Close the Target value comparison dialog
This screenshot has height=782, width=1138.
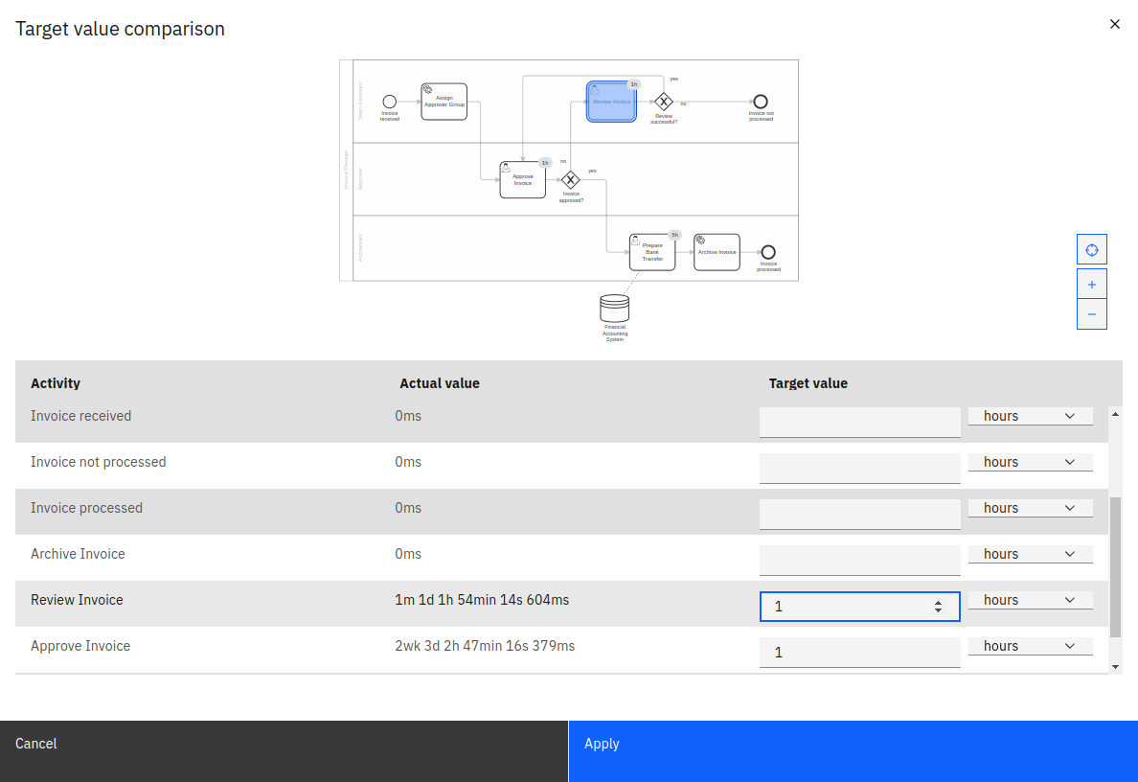[x=1114, y=24]
